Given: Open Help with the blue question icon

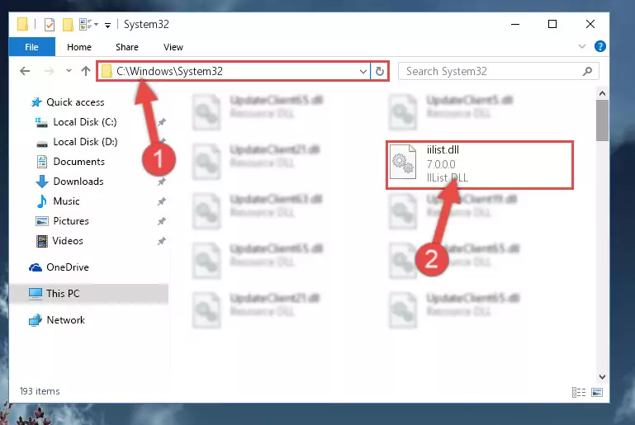Looking at the screenshot, I should click(x=599, y=46).
